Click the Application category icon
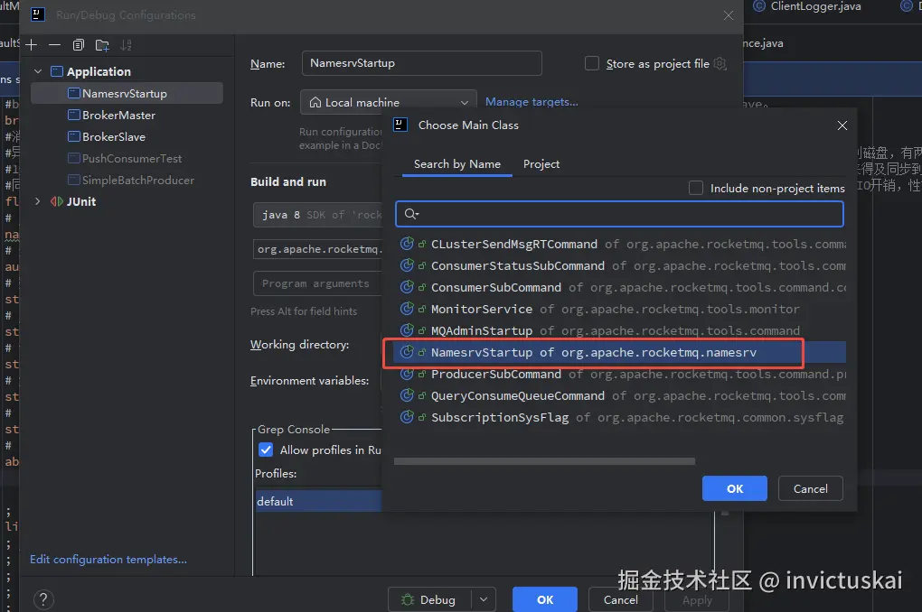 pos(56,71)
